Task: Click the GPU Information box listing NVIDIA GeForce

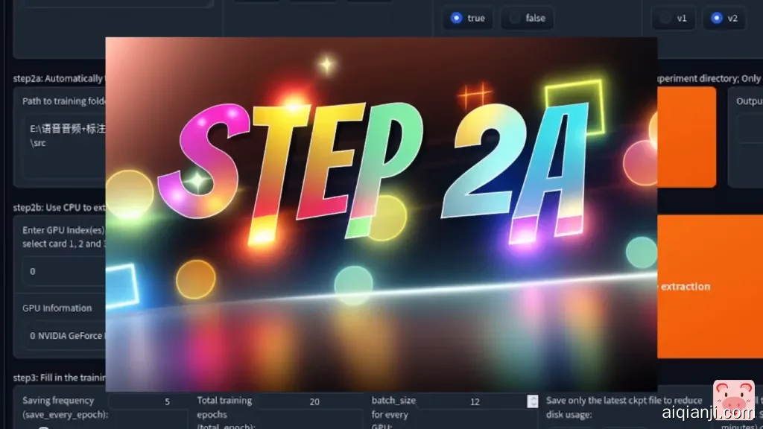Action: point(63,336)
